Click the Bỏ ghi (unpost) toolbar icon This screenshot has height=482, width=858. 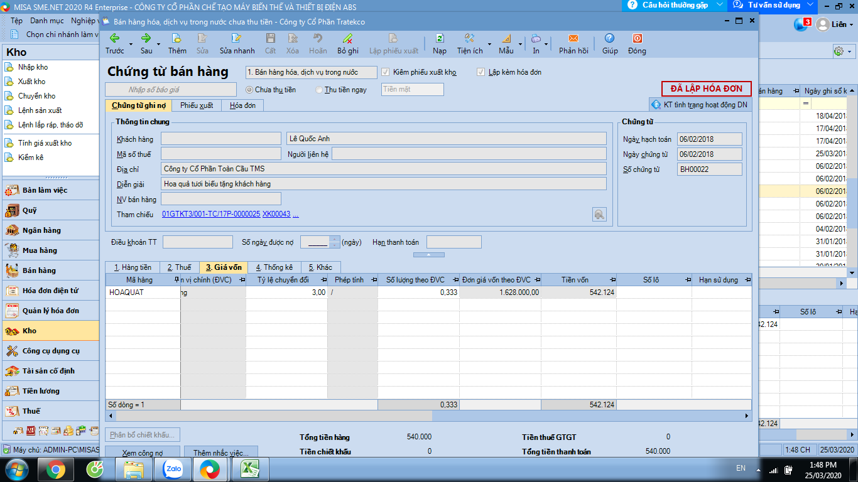pos(347,39)
